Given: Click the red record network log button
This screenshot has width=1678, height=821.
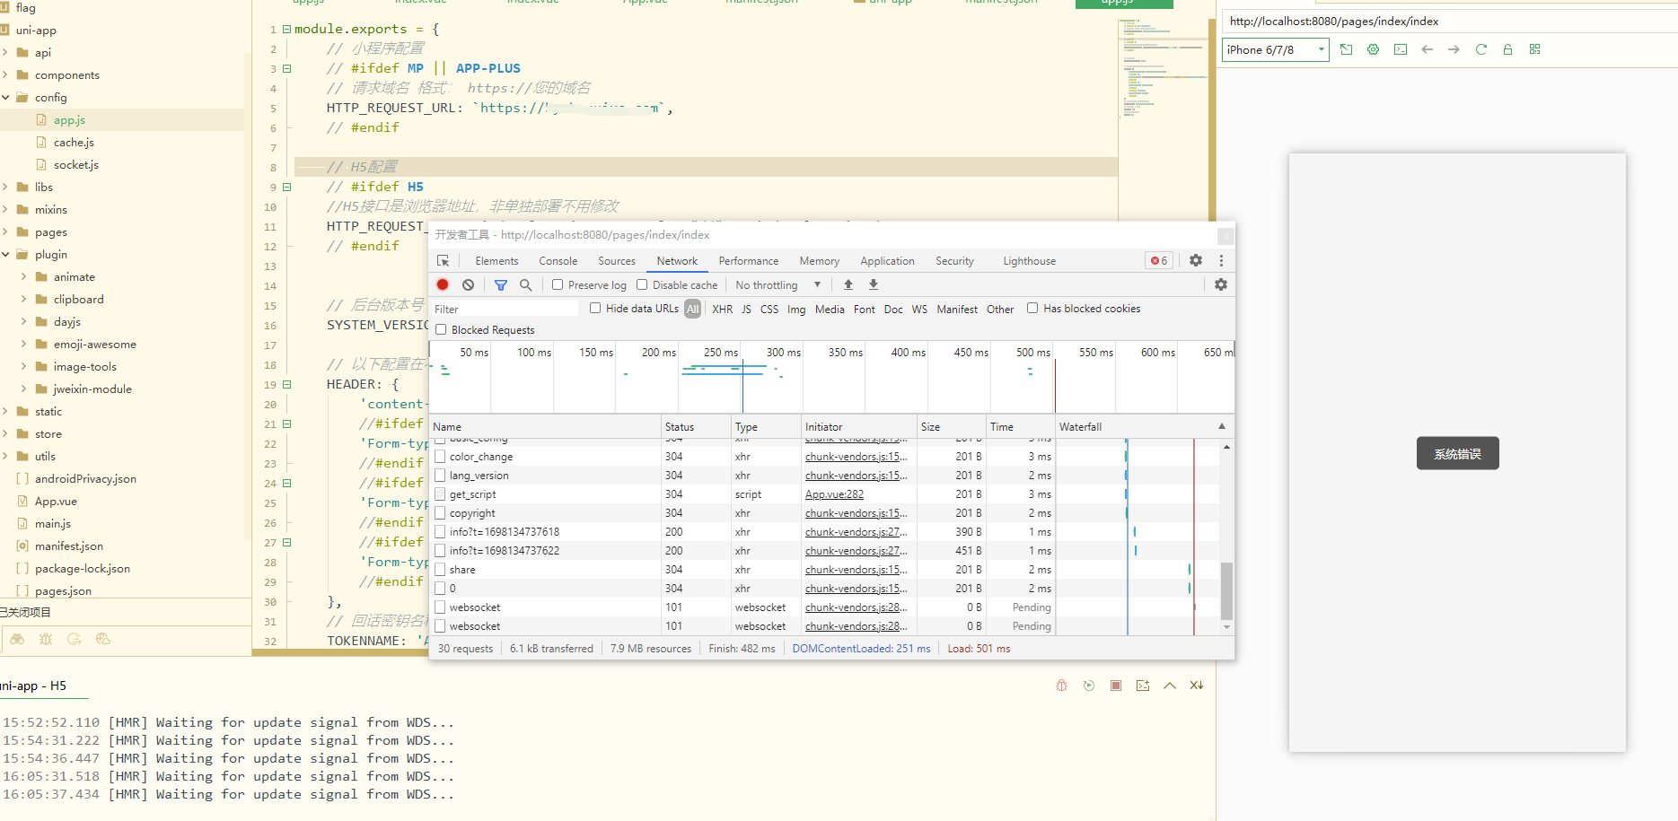Looking at the screenshot, I should [x=443, y=284].
